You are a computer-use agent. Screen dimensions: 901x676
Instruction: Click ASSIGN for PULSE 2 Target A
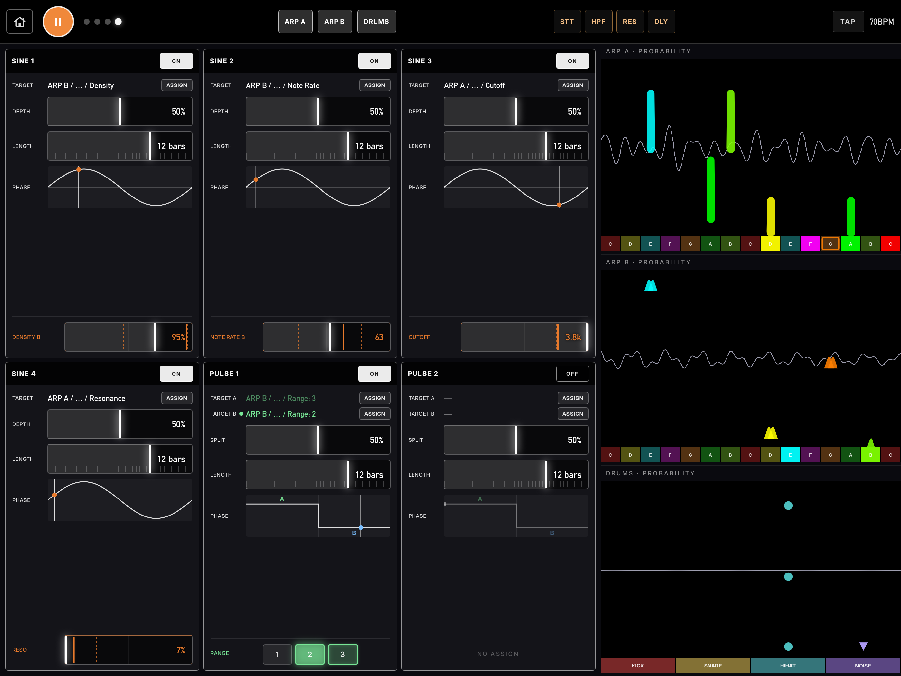coord(573,398)
